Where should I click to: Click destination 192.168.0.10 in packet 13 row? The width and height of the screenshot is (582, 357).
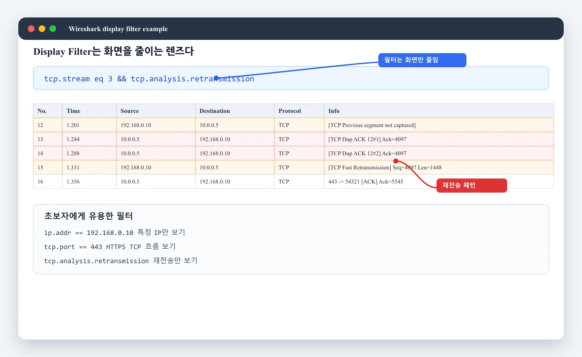point(235,139)
